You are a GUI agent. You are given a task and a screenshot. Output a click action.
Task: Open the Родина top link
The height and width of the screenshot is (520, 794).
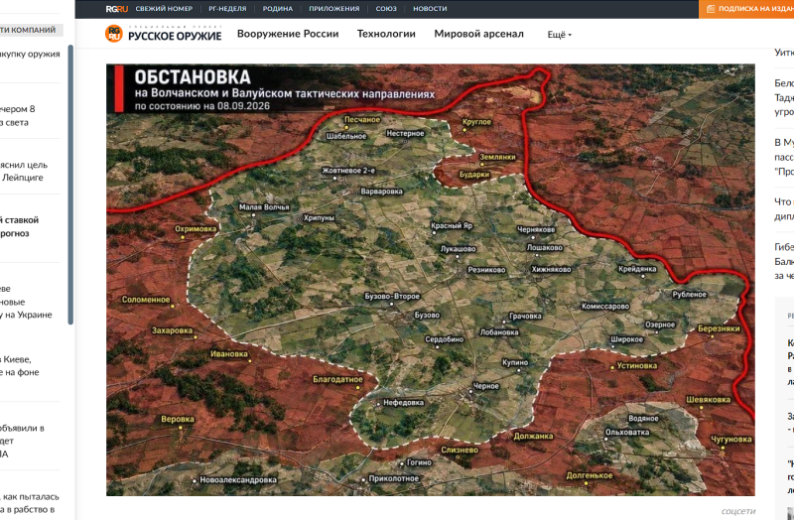point(278,9)
